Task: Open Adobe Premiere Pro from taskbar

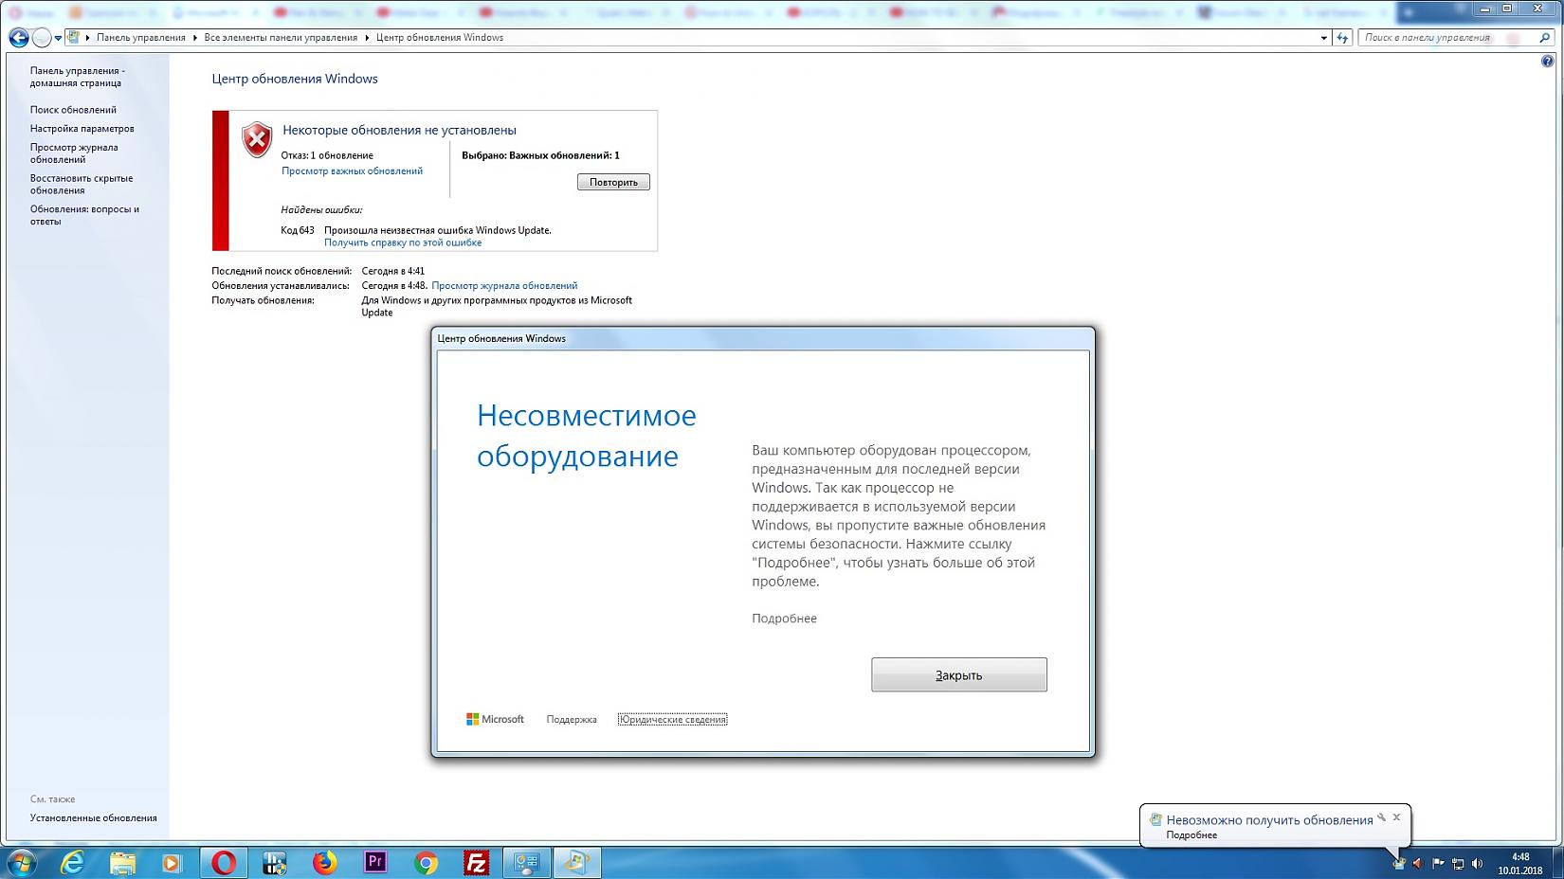Action: (x=375, y=862)
